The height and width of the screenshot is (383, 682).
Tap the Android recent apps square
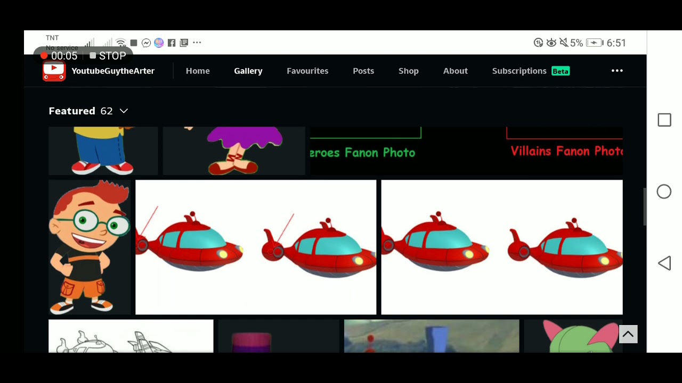pyautogui.click(x=664, y=120)
